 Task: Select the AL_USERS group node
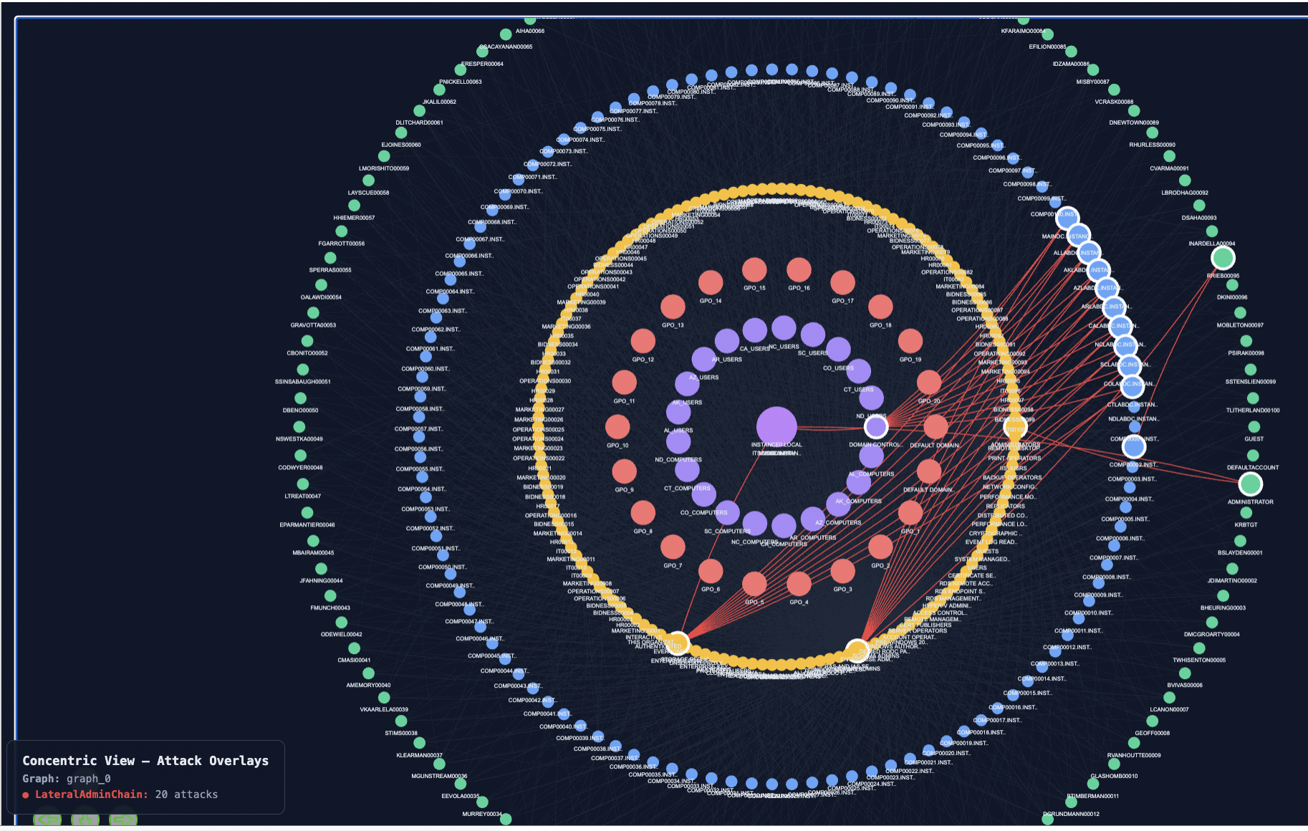coord(678,413)
